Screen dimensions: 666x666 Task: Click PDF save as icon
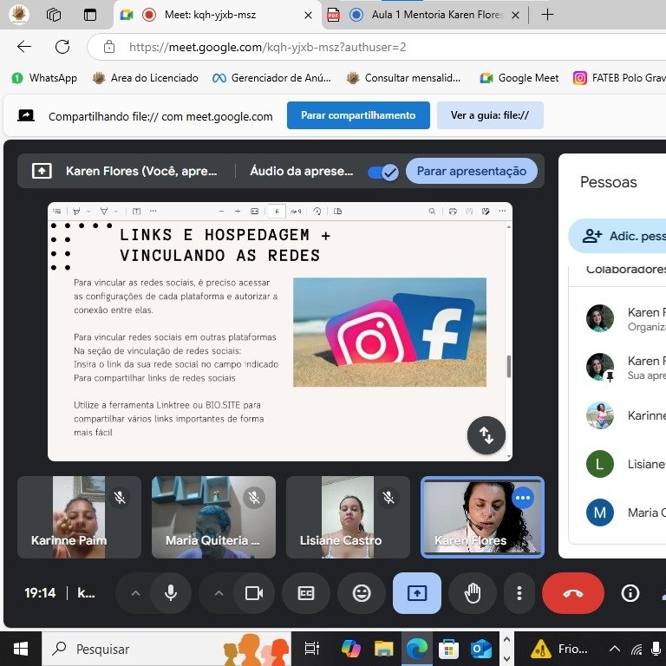click(x=486, y=211)
